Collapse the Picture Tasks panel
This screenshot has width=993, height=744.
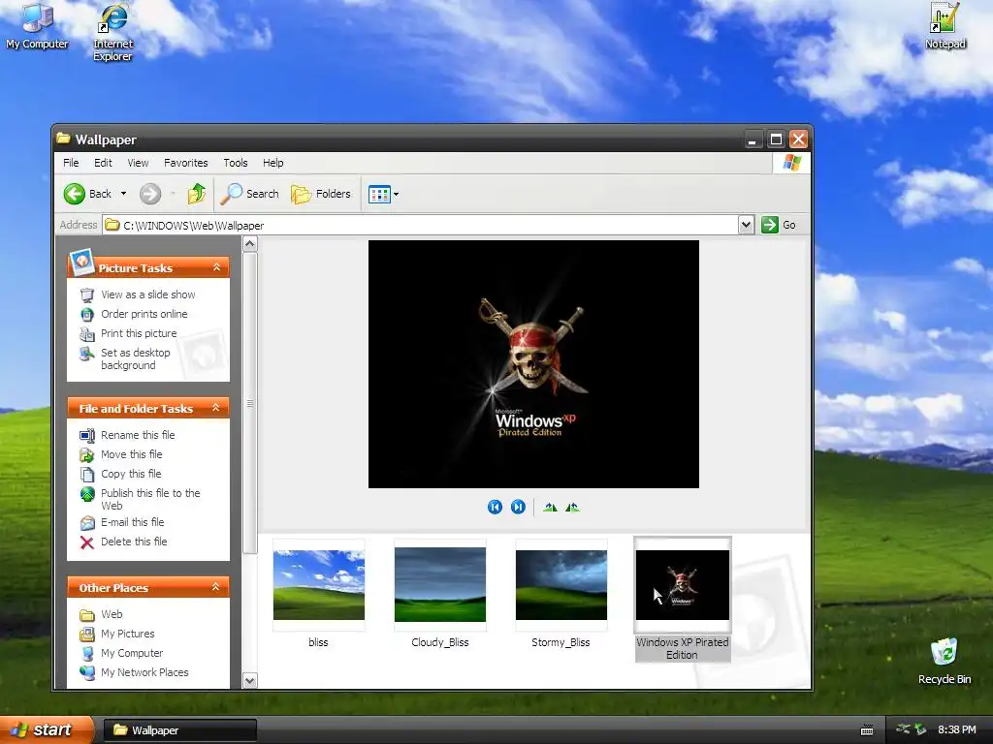(216, 267)
